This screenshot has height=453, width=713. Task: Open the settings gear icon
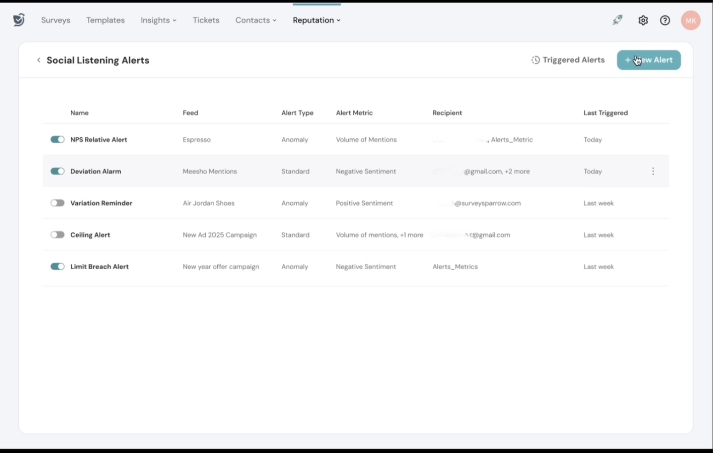pos(643,20)
